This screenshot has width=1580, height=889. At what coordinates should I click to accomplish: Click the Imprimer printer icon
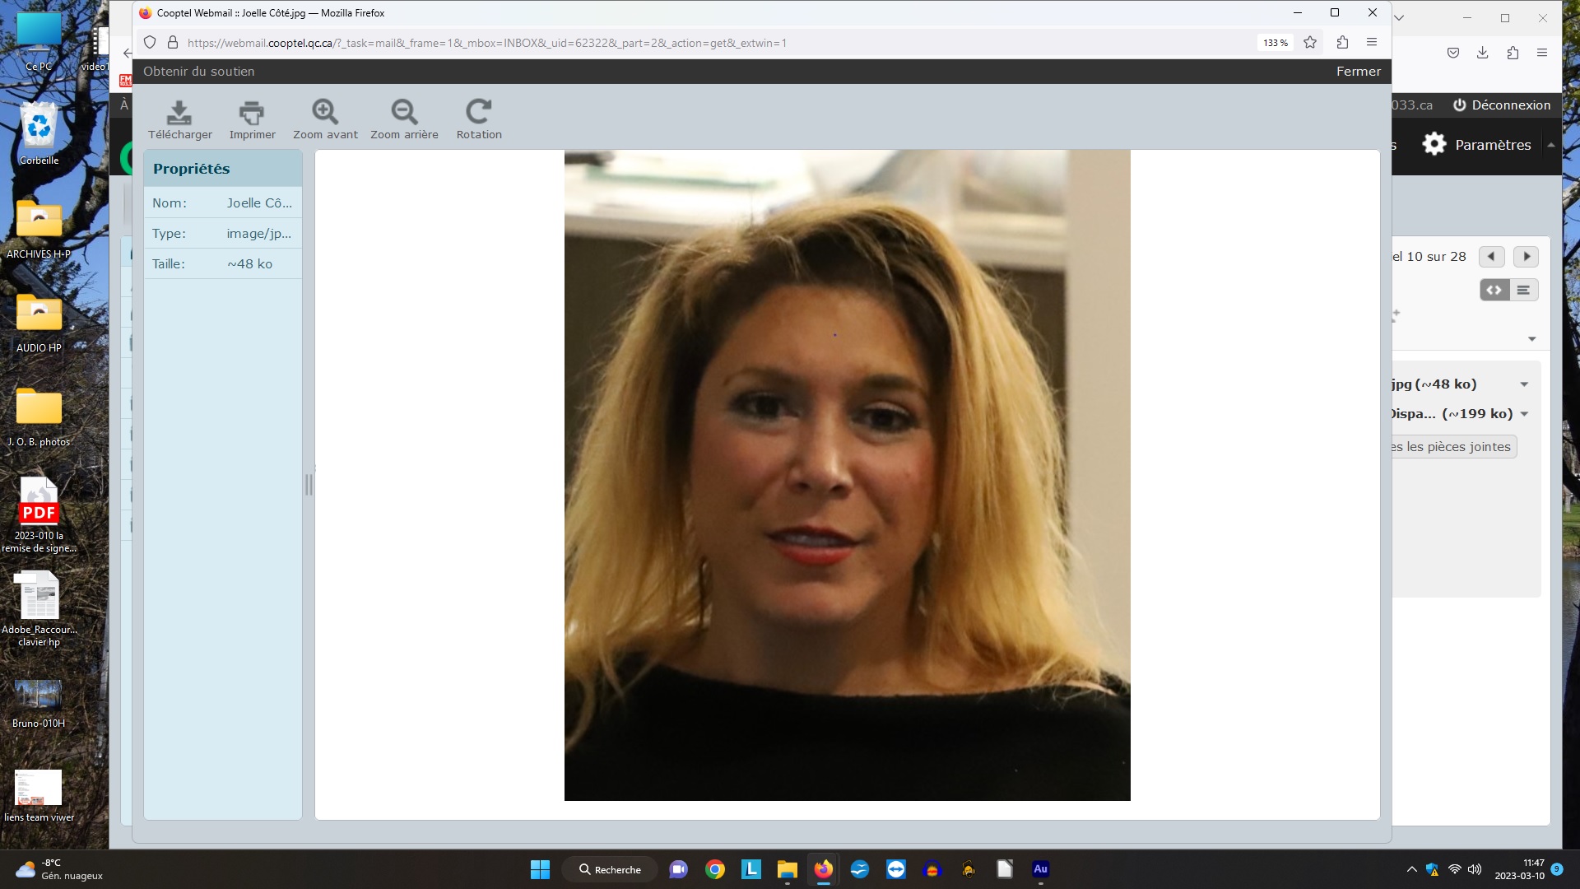coord(252,113)
